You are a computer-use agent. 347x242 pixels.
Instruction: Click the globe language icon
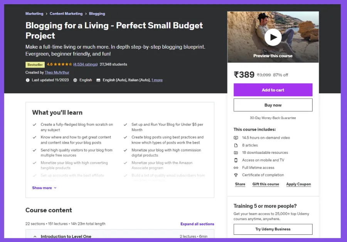tap(75, 80)
